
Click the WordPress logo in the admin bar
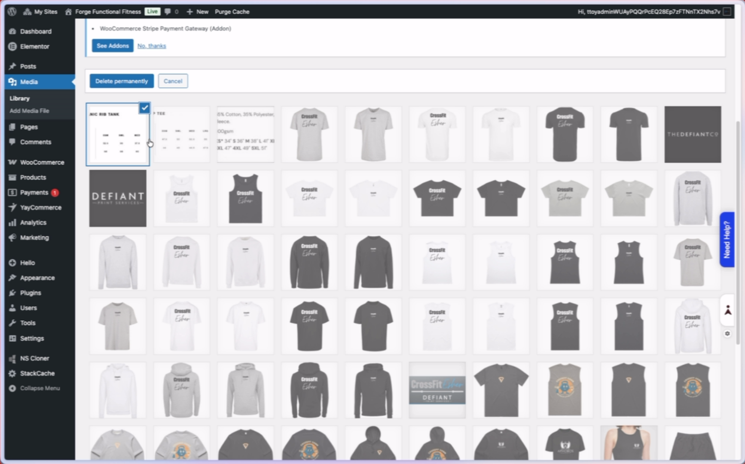(12, 12)
